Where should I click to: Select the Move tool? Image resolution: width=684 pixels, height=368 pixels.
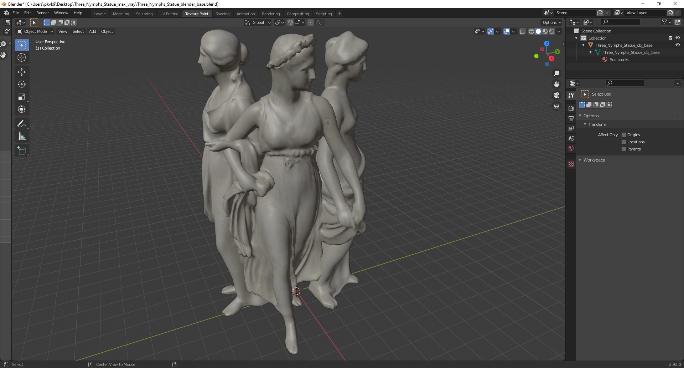22,72
